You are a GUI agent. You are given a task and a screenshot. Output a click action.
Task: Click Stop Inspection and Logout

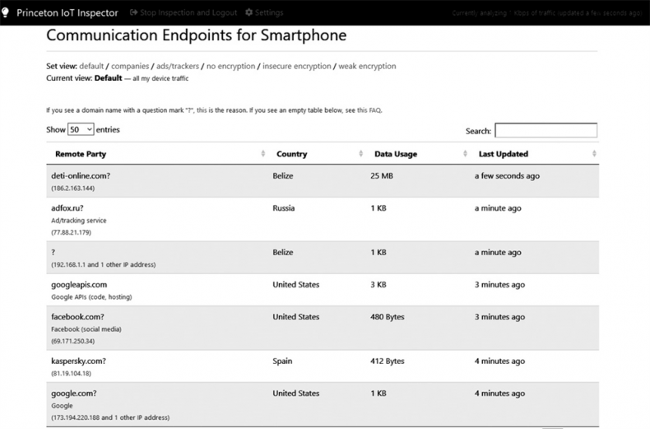[x=188, y=13]
